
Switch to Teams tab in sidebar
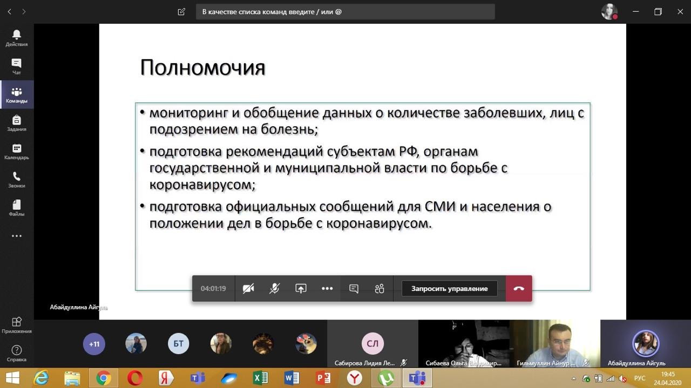(16, 95)
